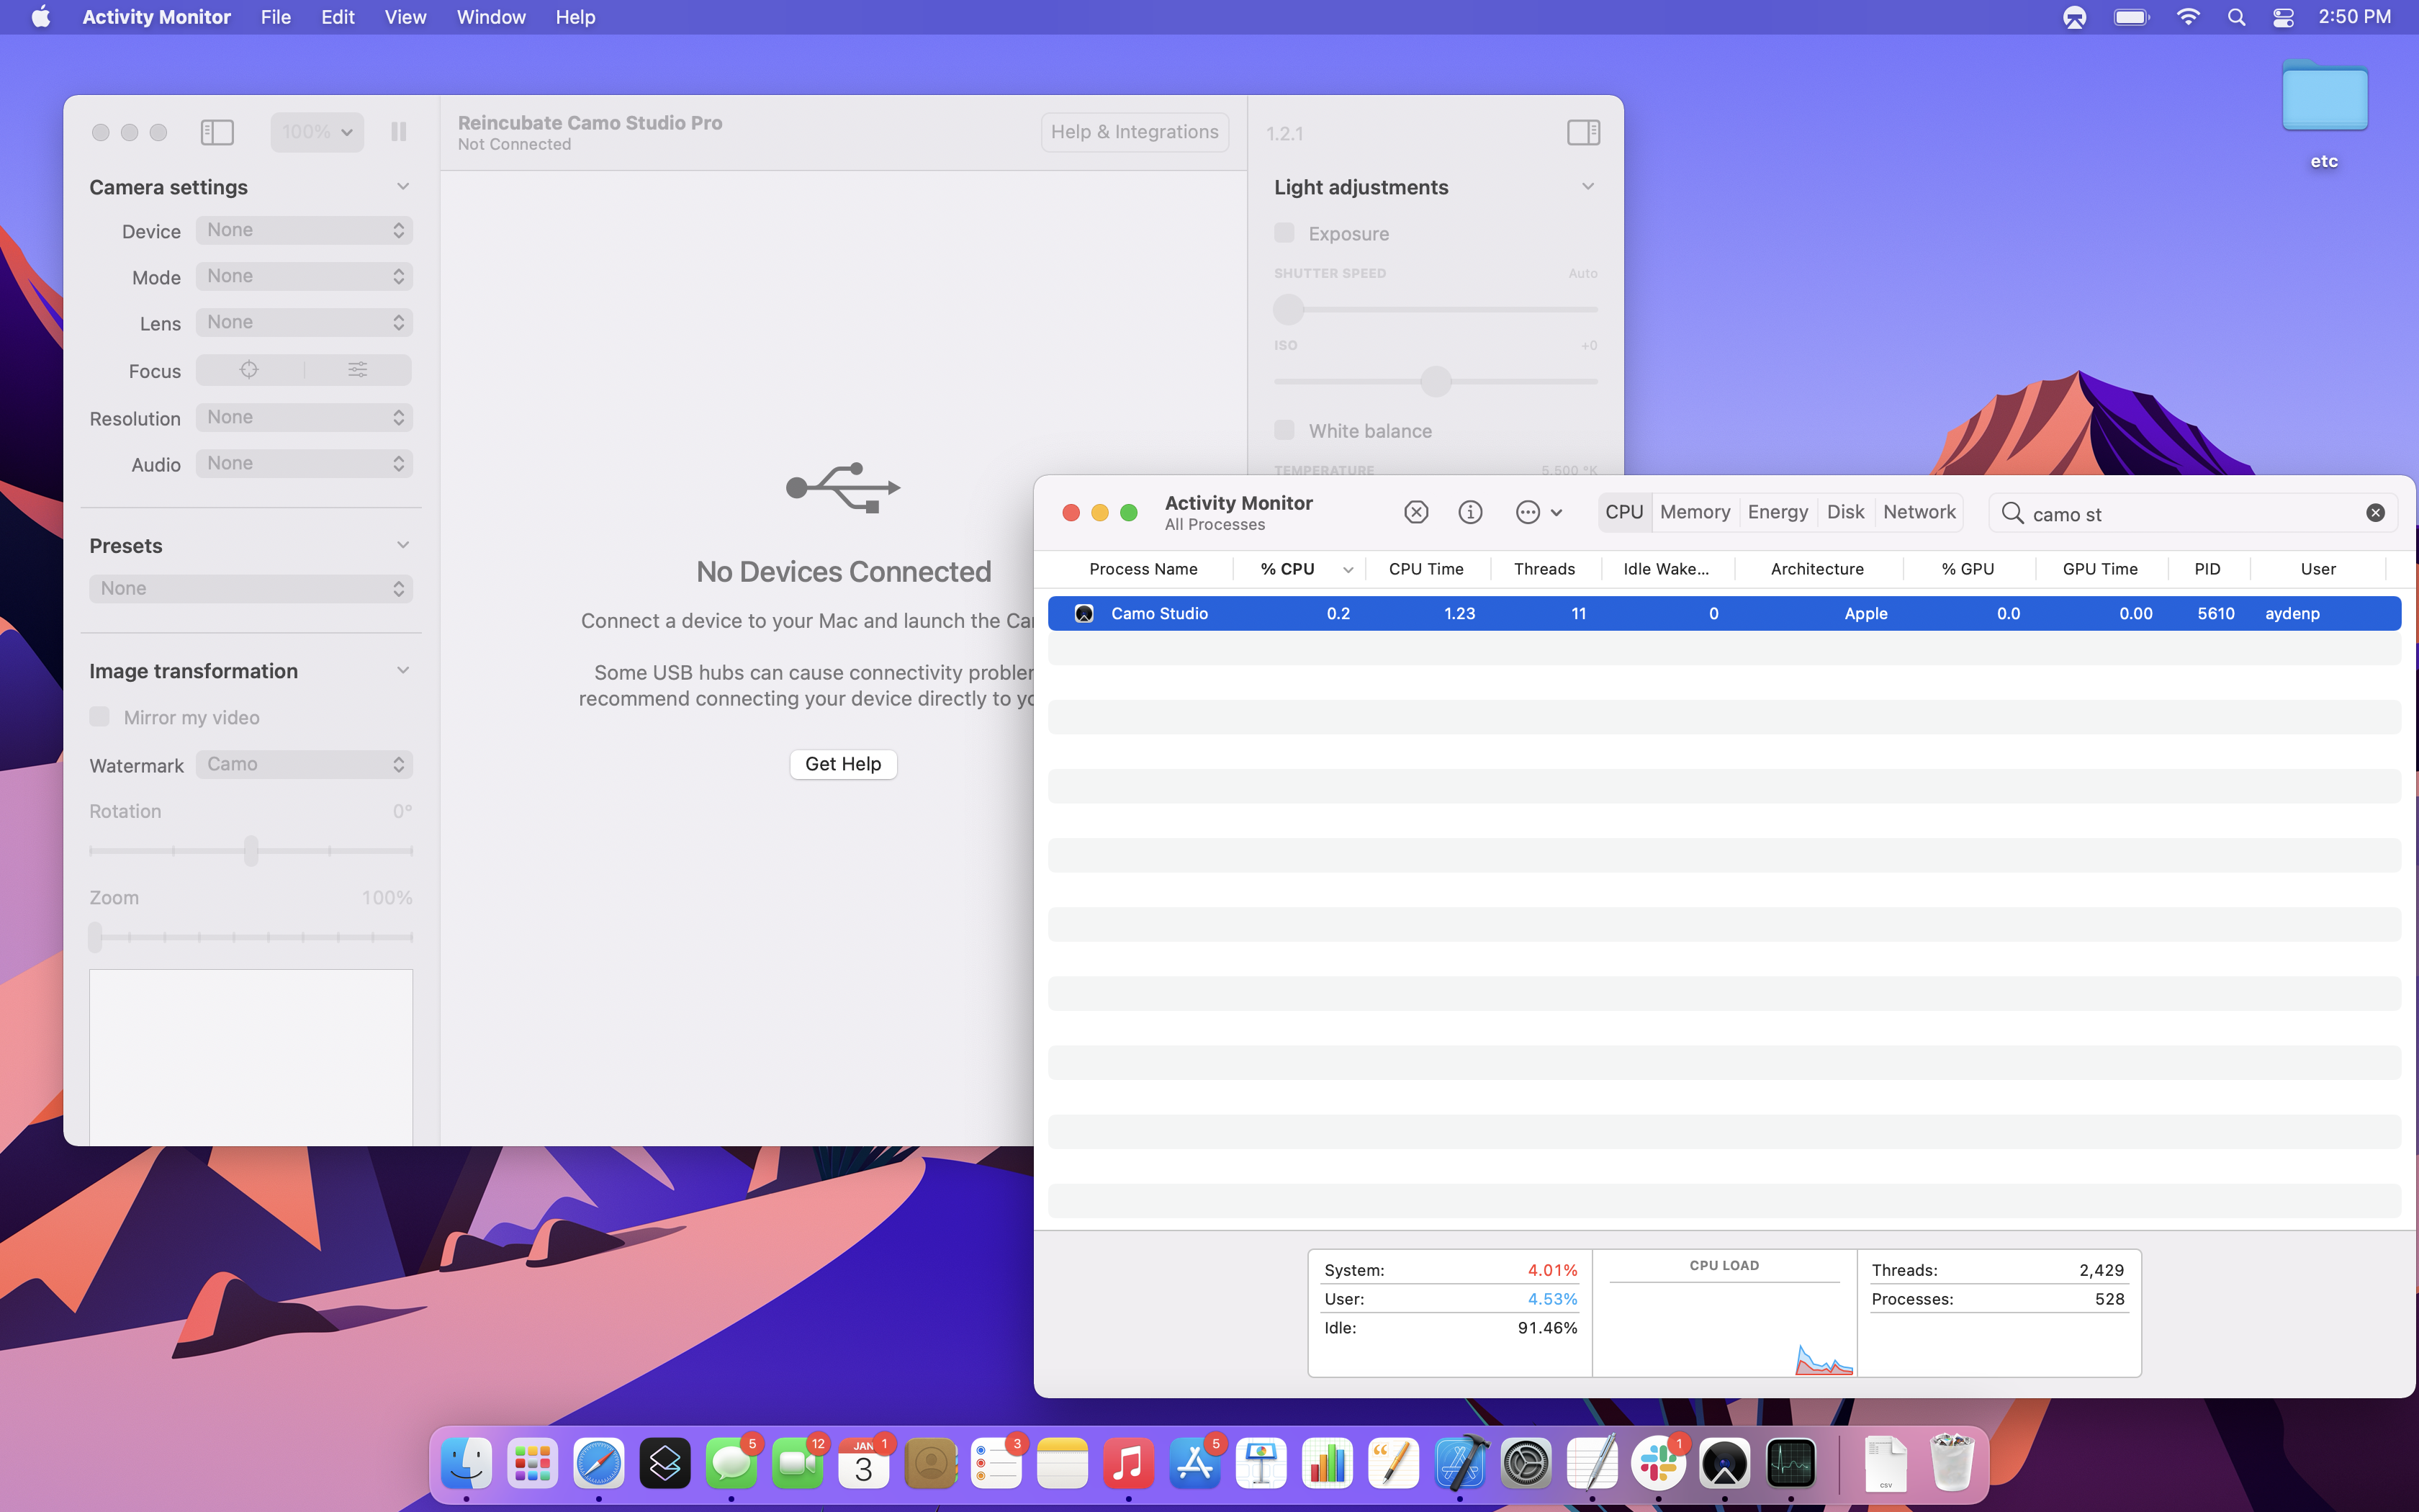
Task: Adjust the Zoom slider handle
Action: tap(96, 937)
